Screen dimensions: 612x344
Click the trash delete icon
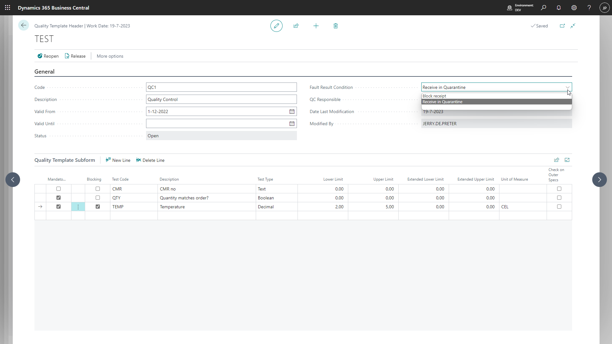pos(335,26)
